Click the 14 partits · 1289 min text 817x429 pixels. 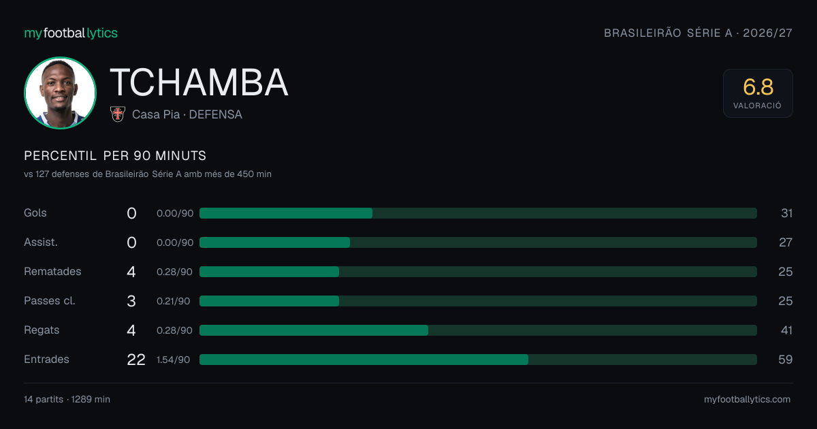click(x=67, y=400)
